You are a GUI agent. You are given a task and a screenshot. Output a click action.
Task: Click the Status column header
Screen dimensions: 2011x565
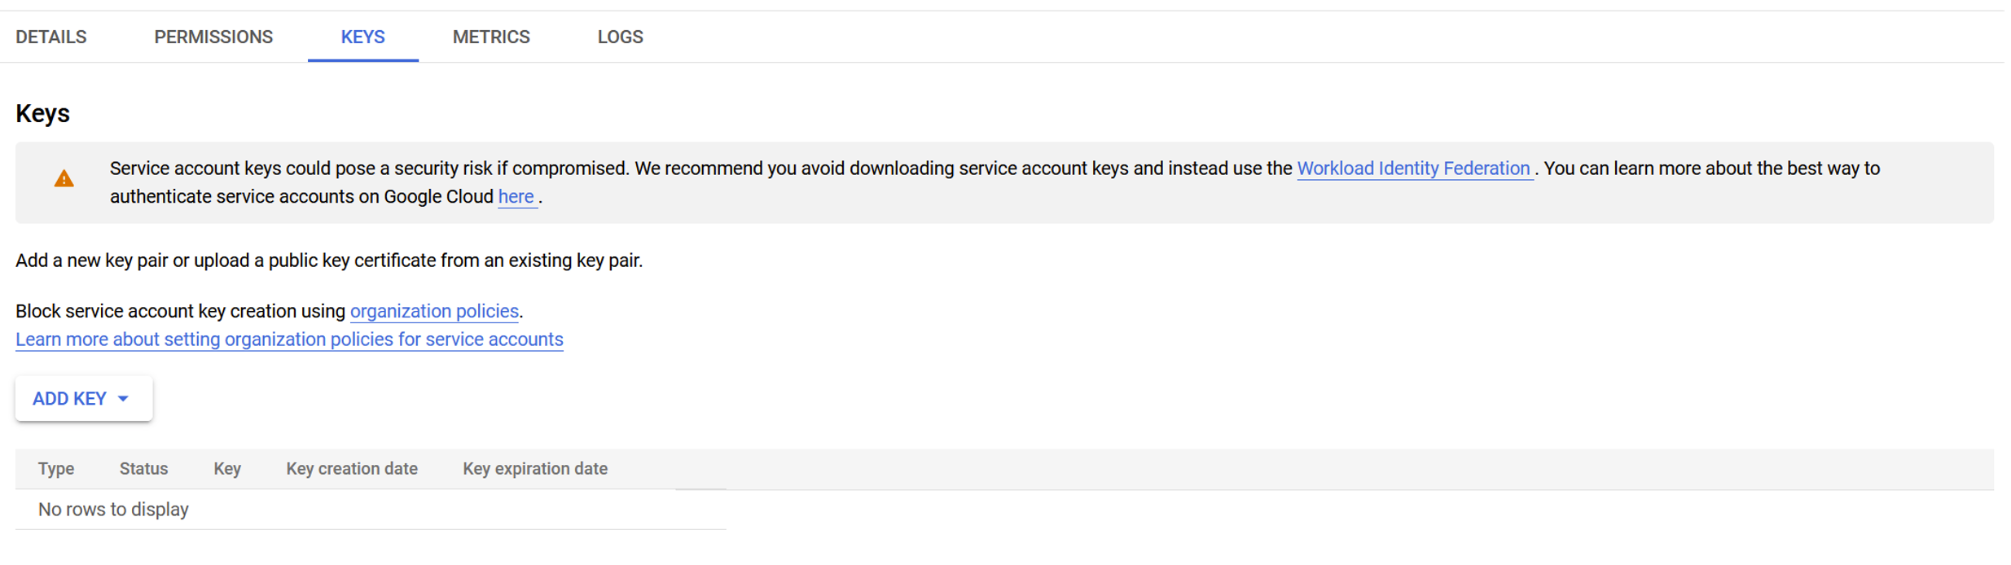click(x=143, y=469)
